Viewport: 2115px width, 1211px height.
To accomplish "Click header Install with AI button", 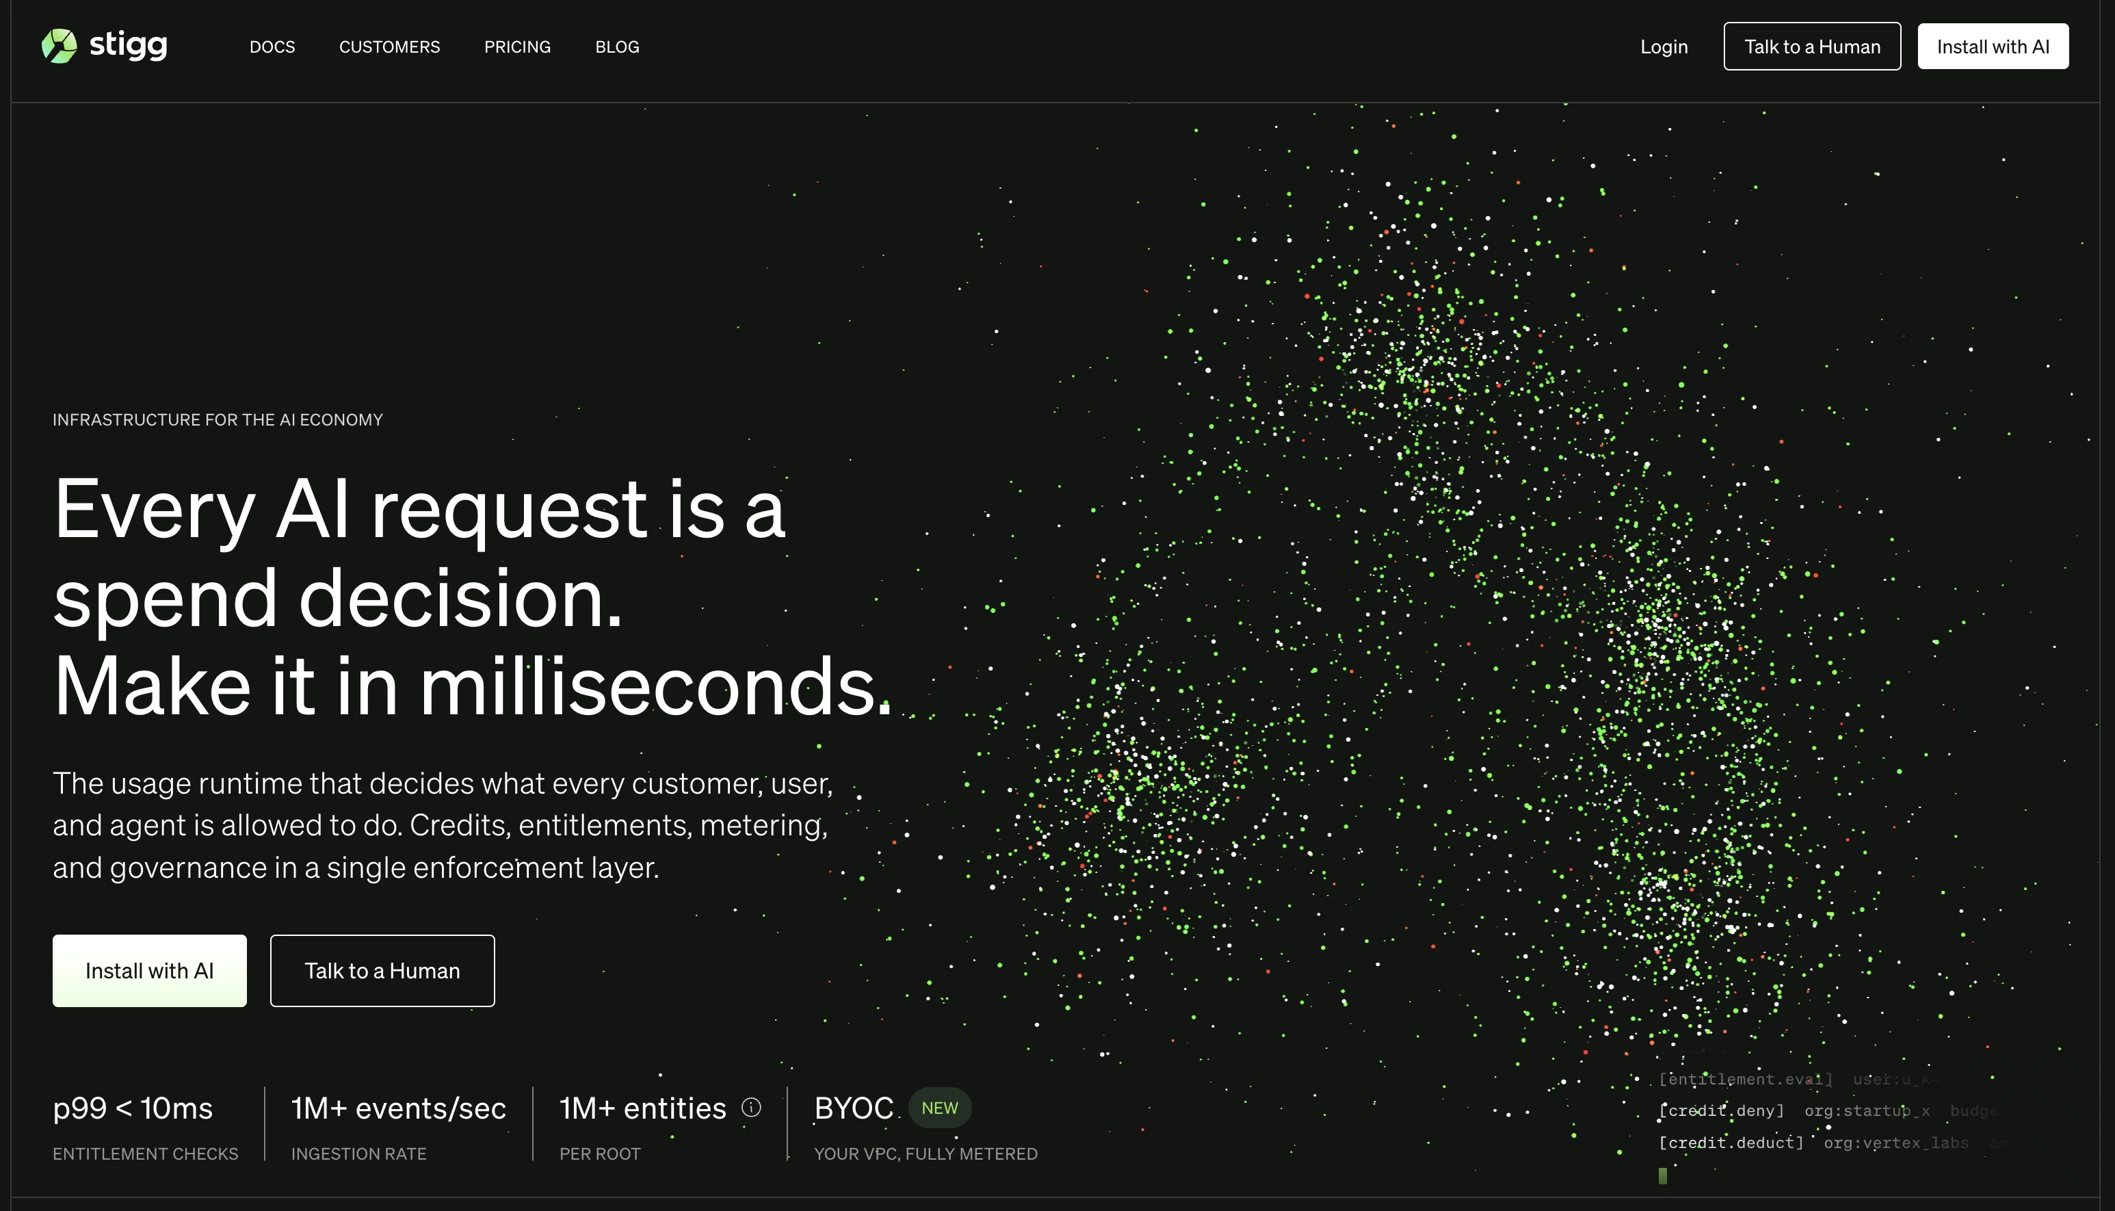I will point(1993,47).
